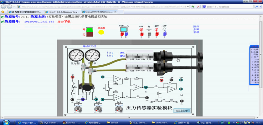This screenshot has width=263, height=125.
Task: Pick the red +15V power plug
Action: pyautogui.click(x=157, y=35)
